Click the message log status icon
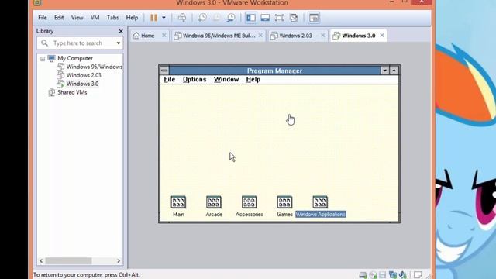The height and width of the screenshot is (279, 496). point(418,275)
